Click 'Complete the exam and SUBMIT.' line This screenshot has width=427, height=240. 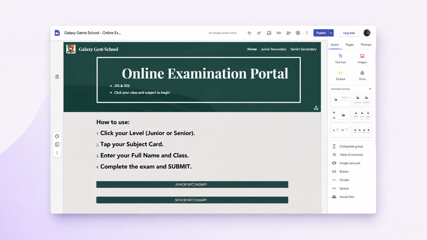(x=146, y=167)
